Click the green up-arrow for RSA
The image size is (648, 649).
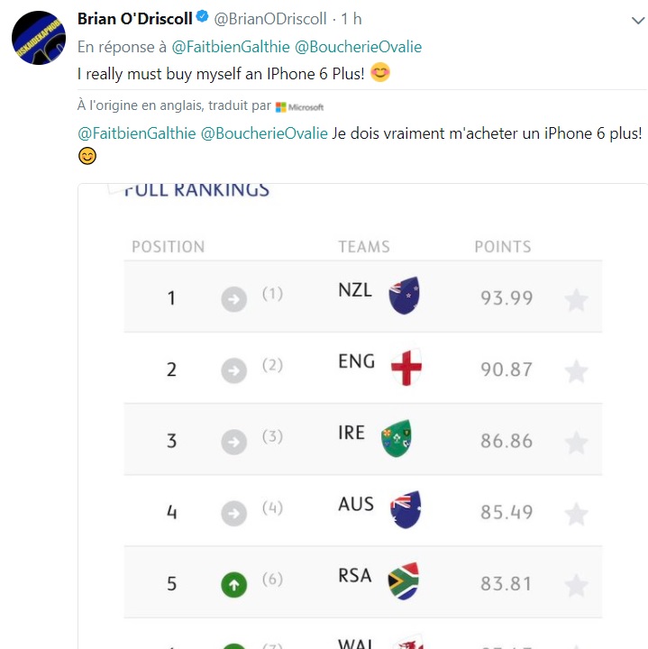click(x=234, y=585)
